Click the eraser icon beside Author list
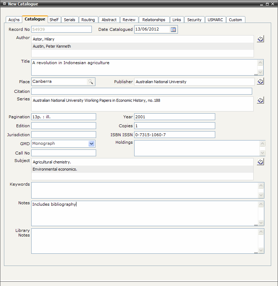The height and width of the screenshot is (286, 278). point(260,39)
